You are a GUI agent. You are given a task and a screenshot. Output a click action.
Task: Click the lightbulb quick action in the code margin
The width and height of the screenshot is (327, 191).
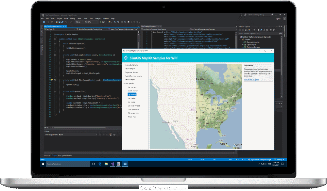[x=52, y=80]
